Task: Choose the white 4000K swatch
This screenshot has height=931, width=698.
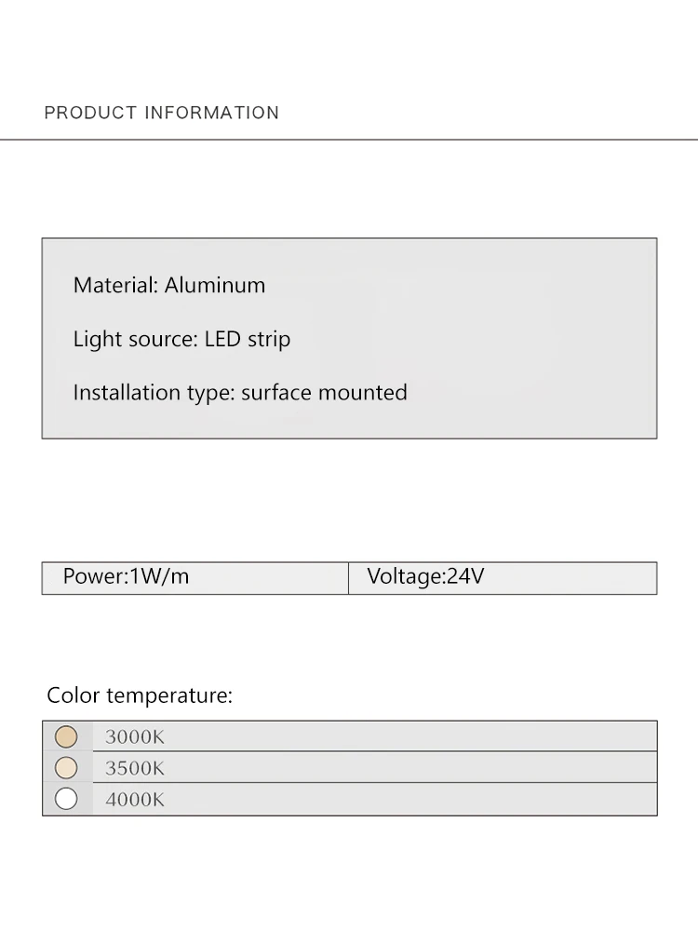Action: 66,799
